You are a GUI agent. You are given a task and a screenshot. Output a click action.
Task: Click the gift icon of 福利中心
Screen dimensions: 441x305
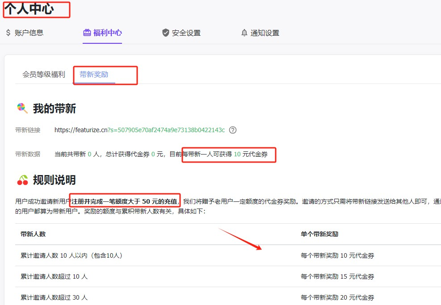coord(87,33)
